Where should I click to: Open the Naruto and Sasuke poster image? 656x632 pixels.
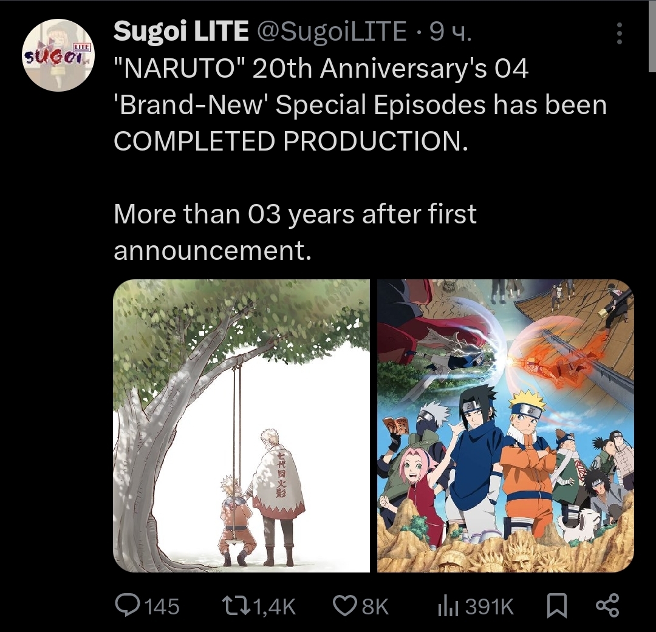pos(505,426)
